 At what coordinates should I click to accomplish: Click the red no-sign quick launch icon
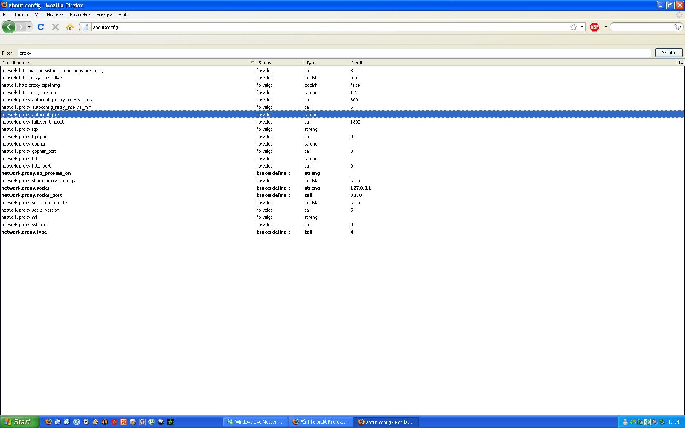(x=114, y=422)
